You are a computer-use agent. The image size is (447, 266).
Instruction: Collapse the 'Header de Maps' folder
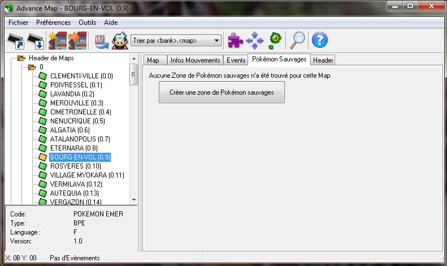14,58
